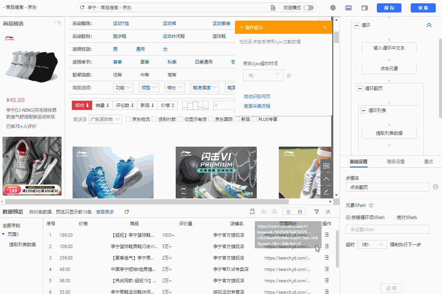
Task: Click the export (upload) icon in data preview
Action: (274, 211)
